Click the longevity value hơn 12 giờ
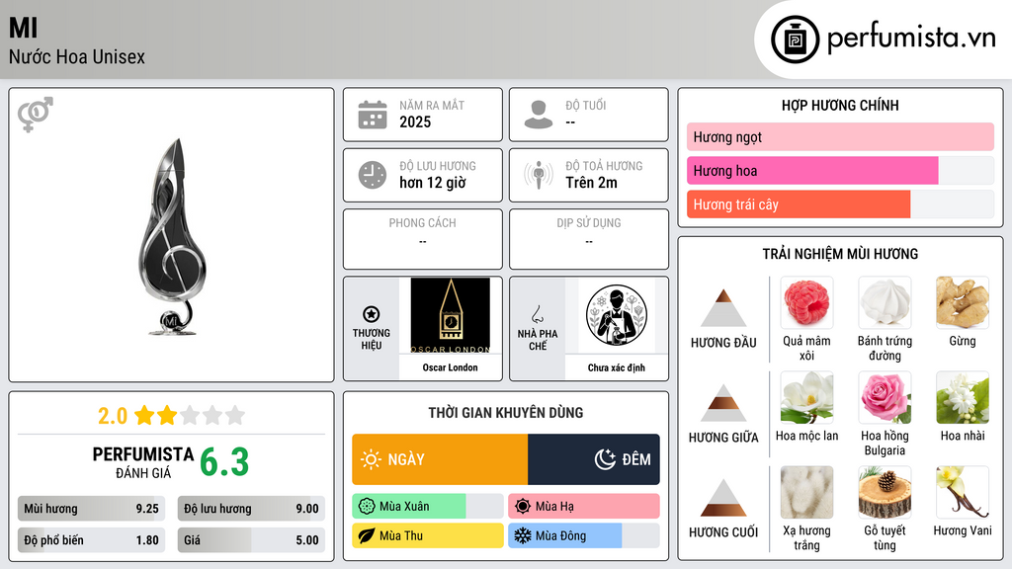 click(x=433, y=183)
